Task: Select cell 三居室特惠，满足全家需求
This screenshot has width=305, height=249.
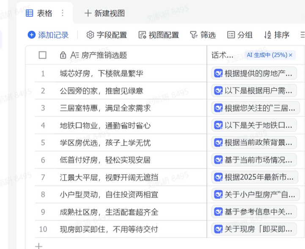Action: pos(105,108)
